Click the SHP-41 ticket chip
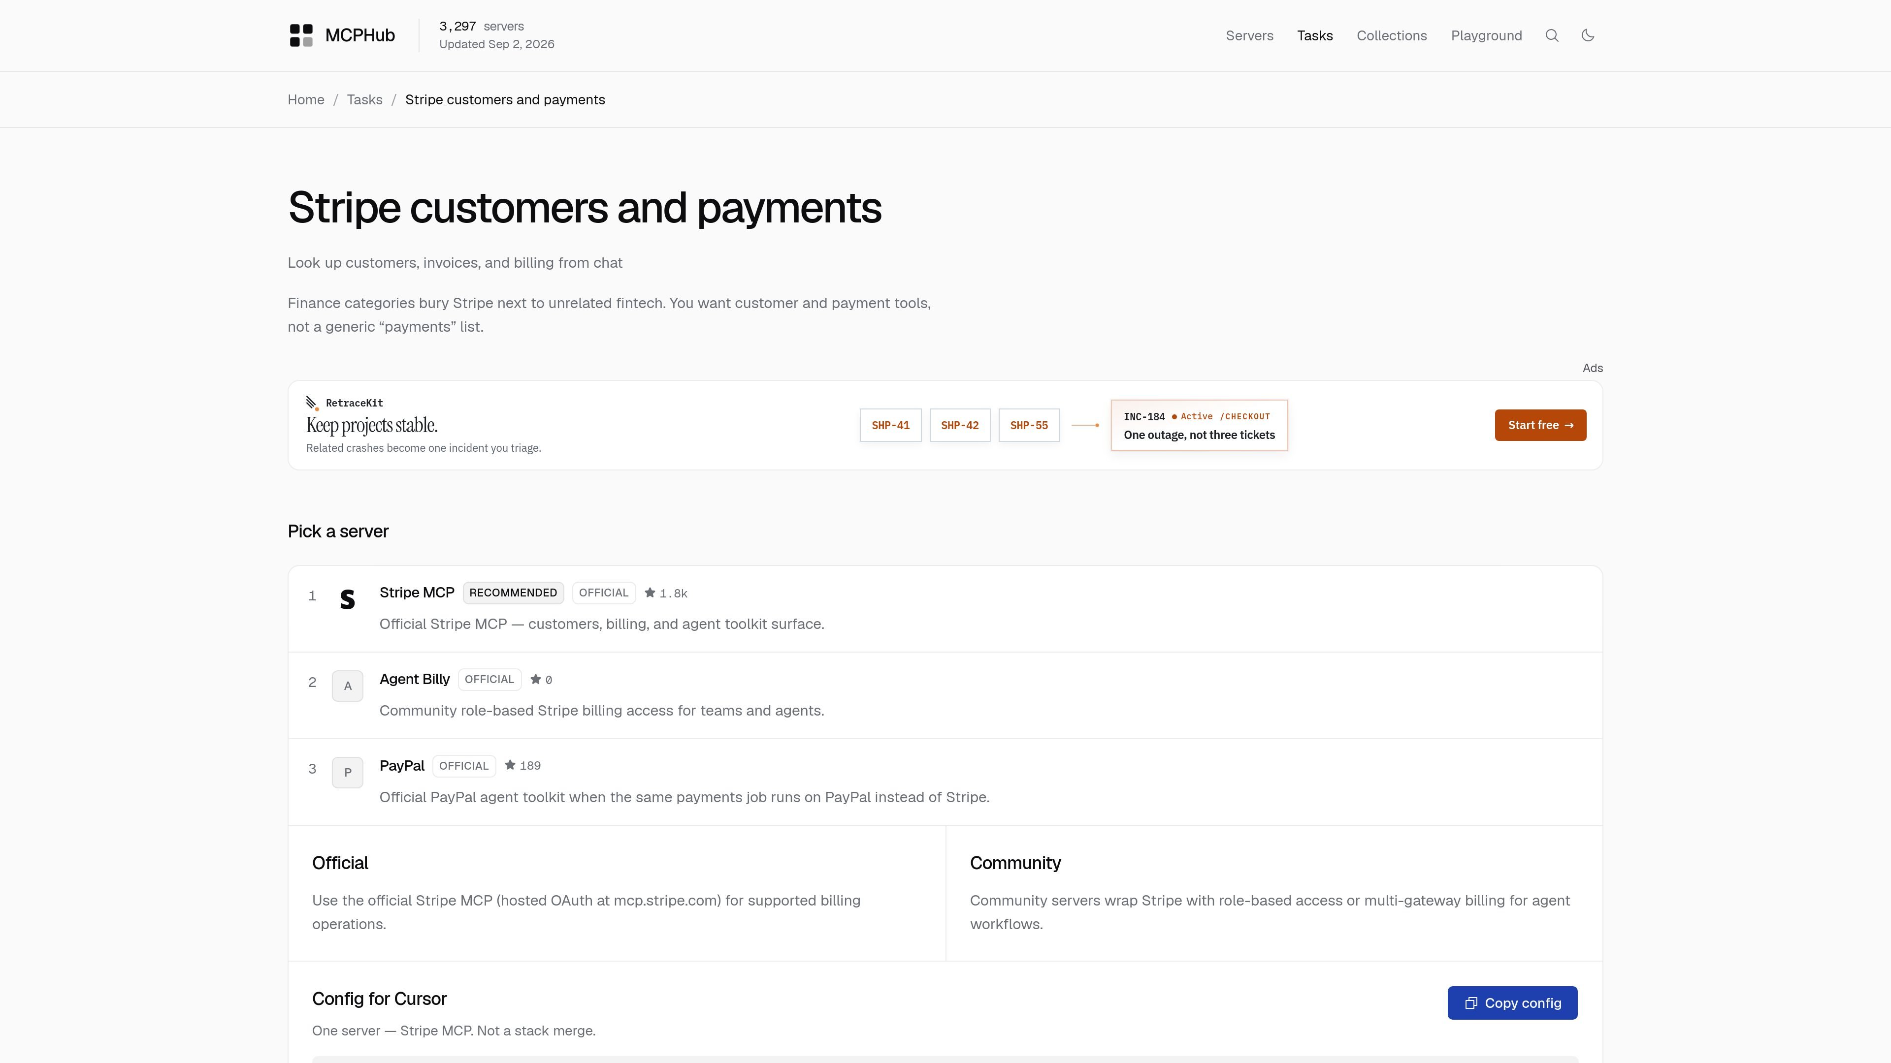Viewport: 1891px width, 1063px height. [890, 426]
